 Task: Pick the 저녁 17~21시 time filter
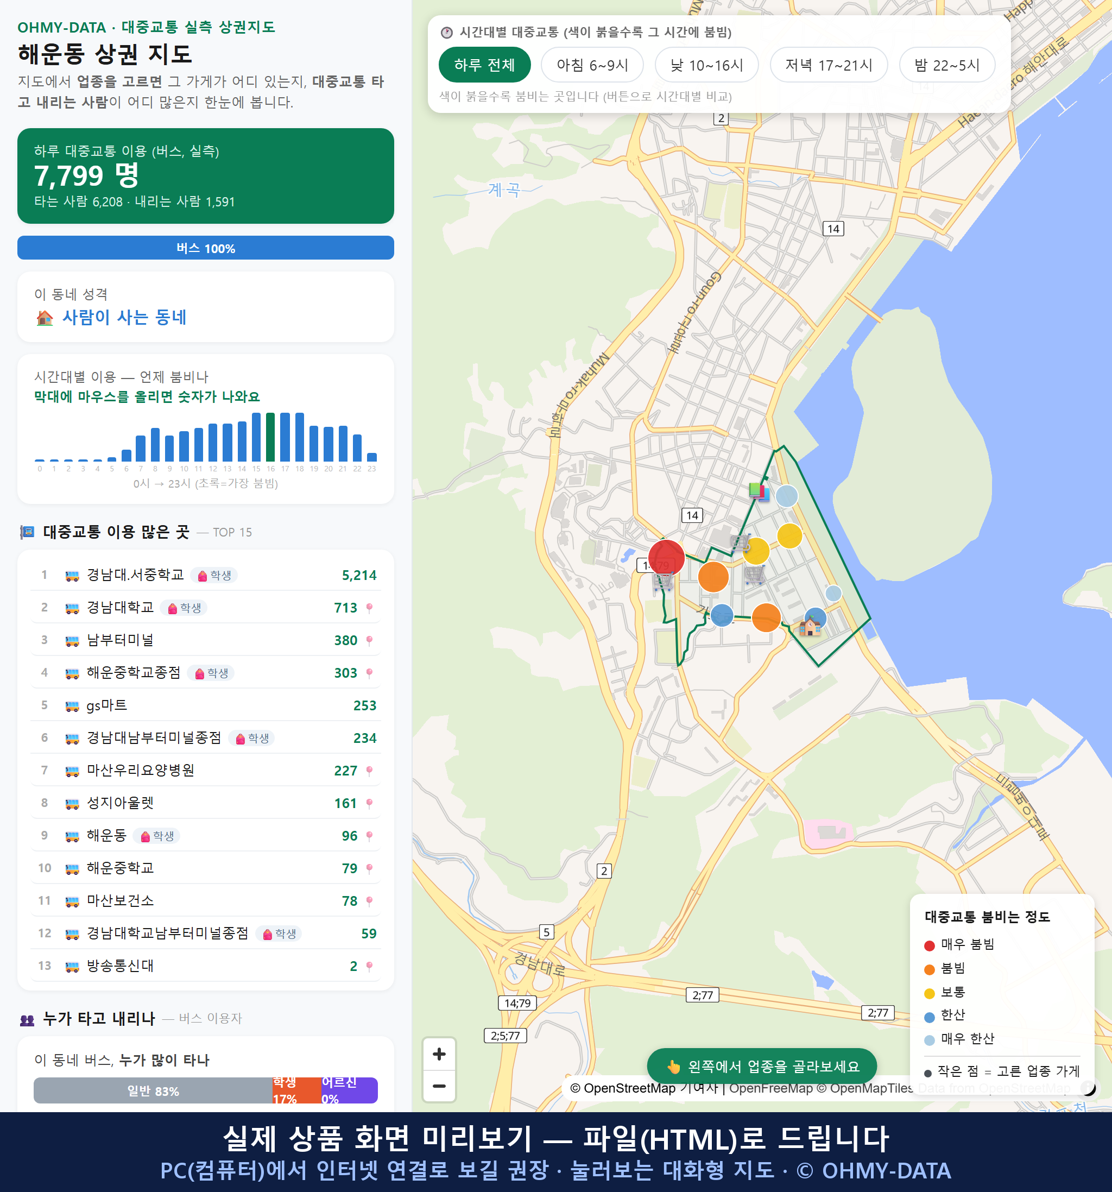[x=828, y=65]
